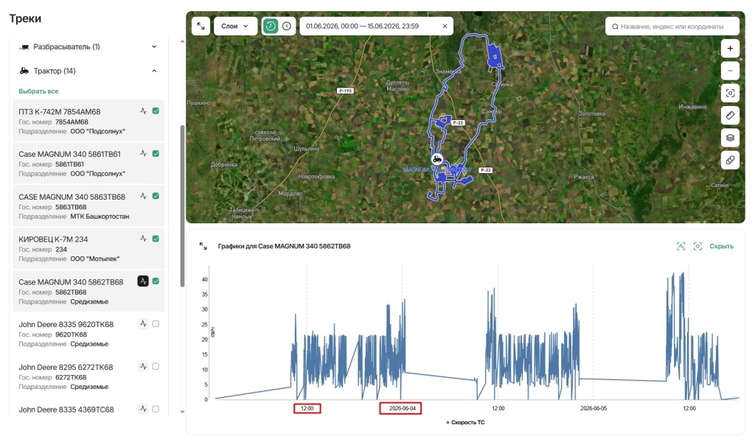Uncheck КИРОВЕЦ К-7М 234 checkbox

pos(156,239)
